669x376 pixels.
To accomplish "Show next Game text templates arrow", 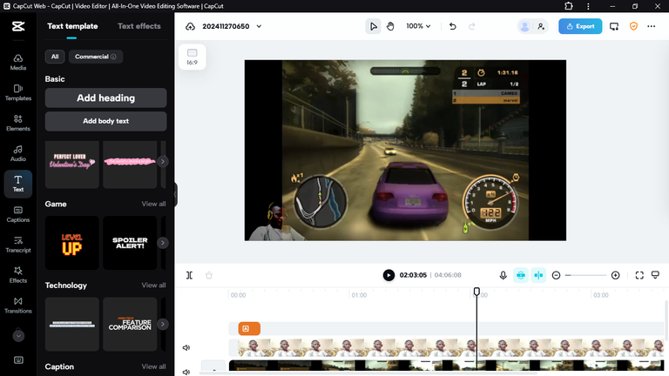I will click(163, 243).
